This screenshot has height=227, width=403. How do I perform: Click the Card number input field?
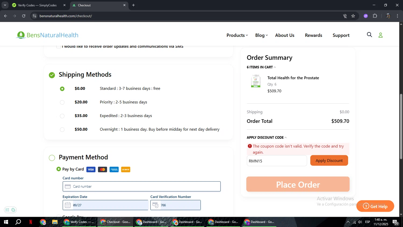[142, 186]
